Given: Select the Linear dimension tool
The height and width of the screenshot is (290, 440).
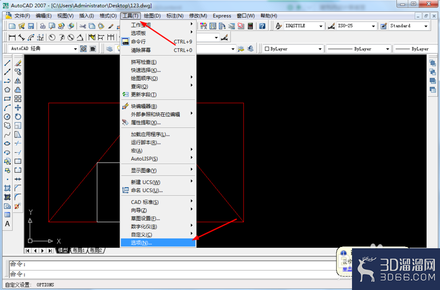Looking at the screenshot, I should (12, 37).
